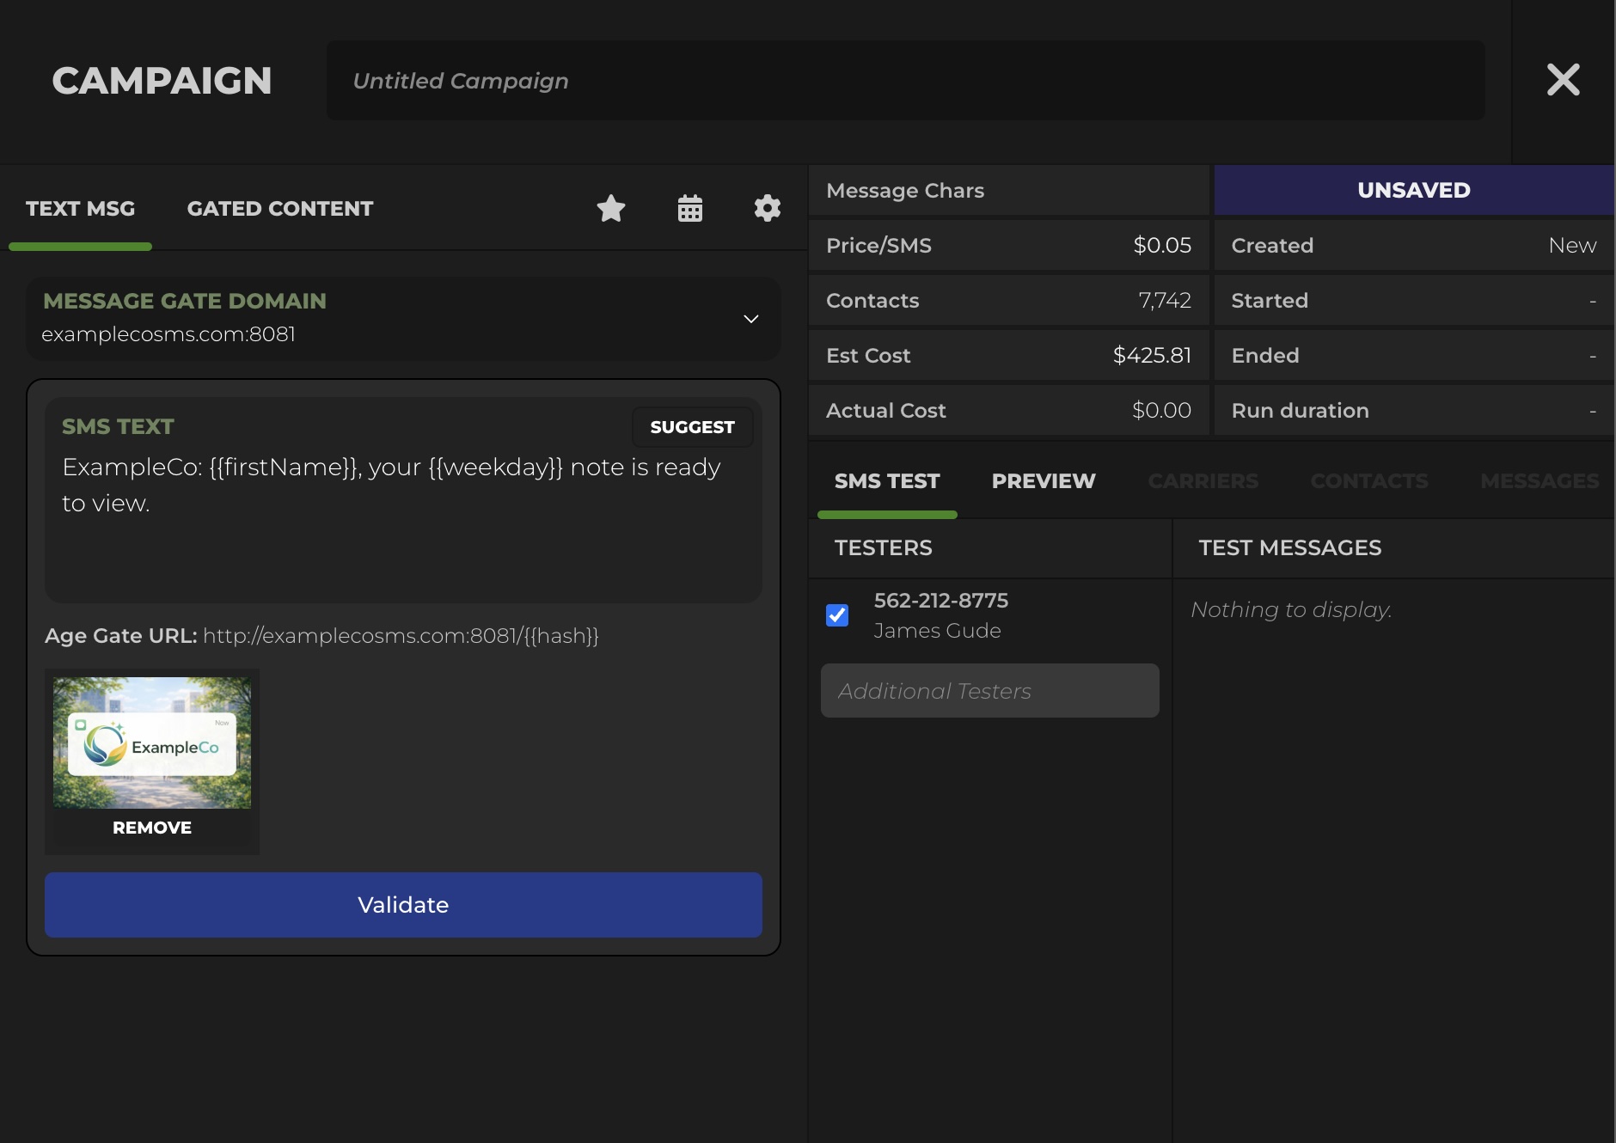Open campaign settings gear icon
This screenshot has width=1616, height=1143.
coord(767,208)
